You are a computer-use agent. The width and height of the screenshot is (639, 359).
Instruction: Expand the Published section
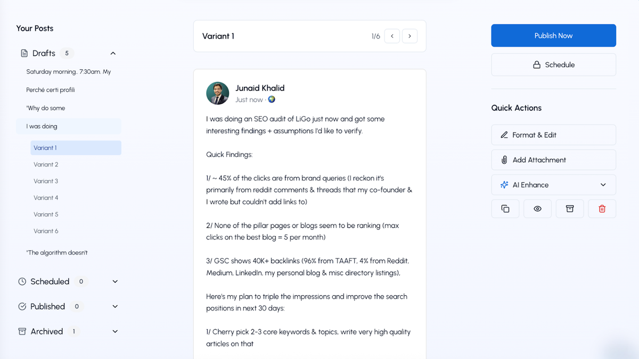115,306
